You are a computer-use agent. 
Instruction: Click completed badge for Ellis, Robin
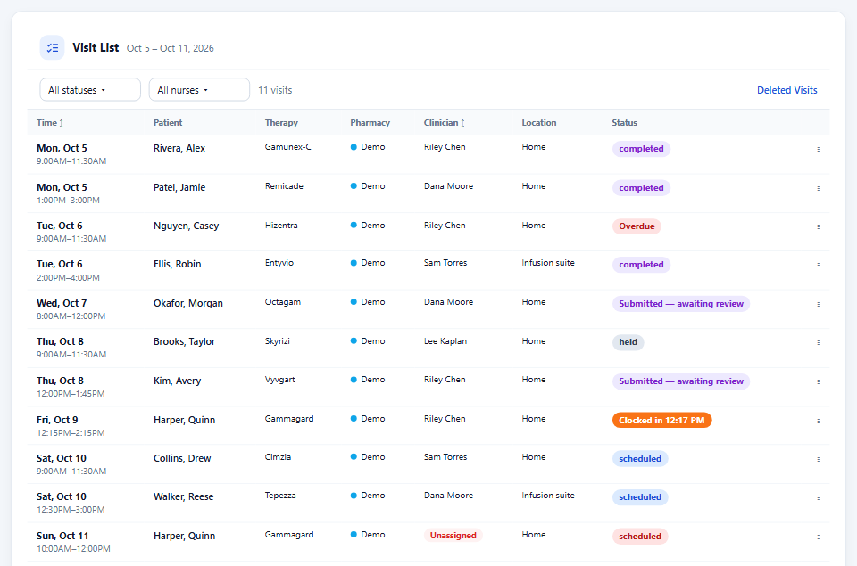click(641, 264)
